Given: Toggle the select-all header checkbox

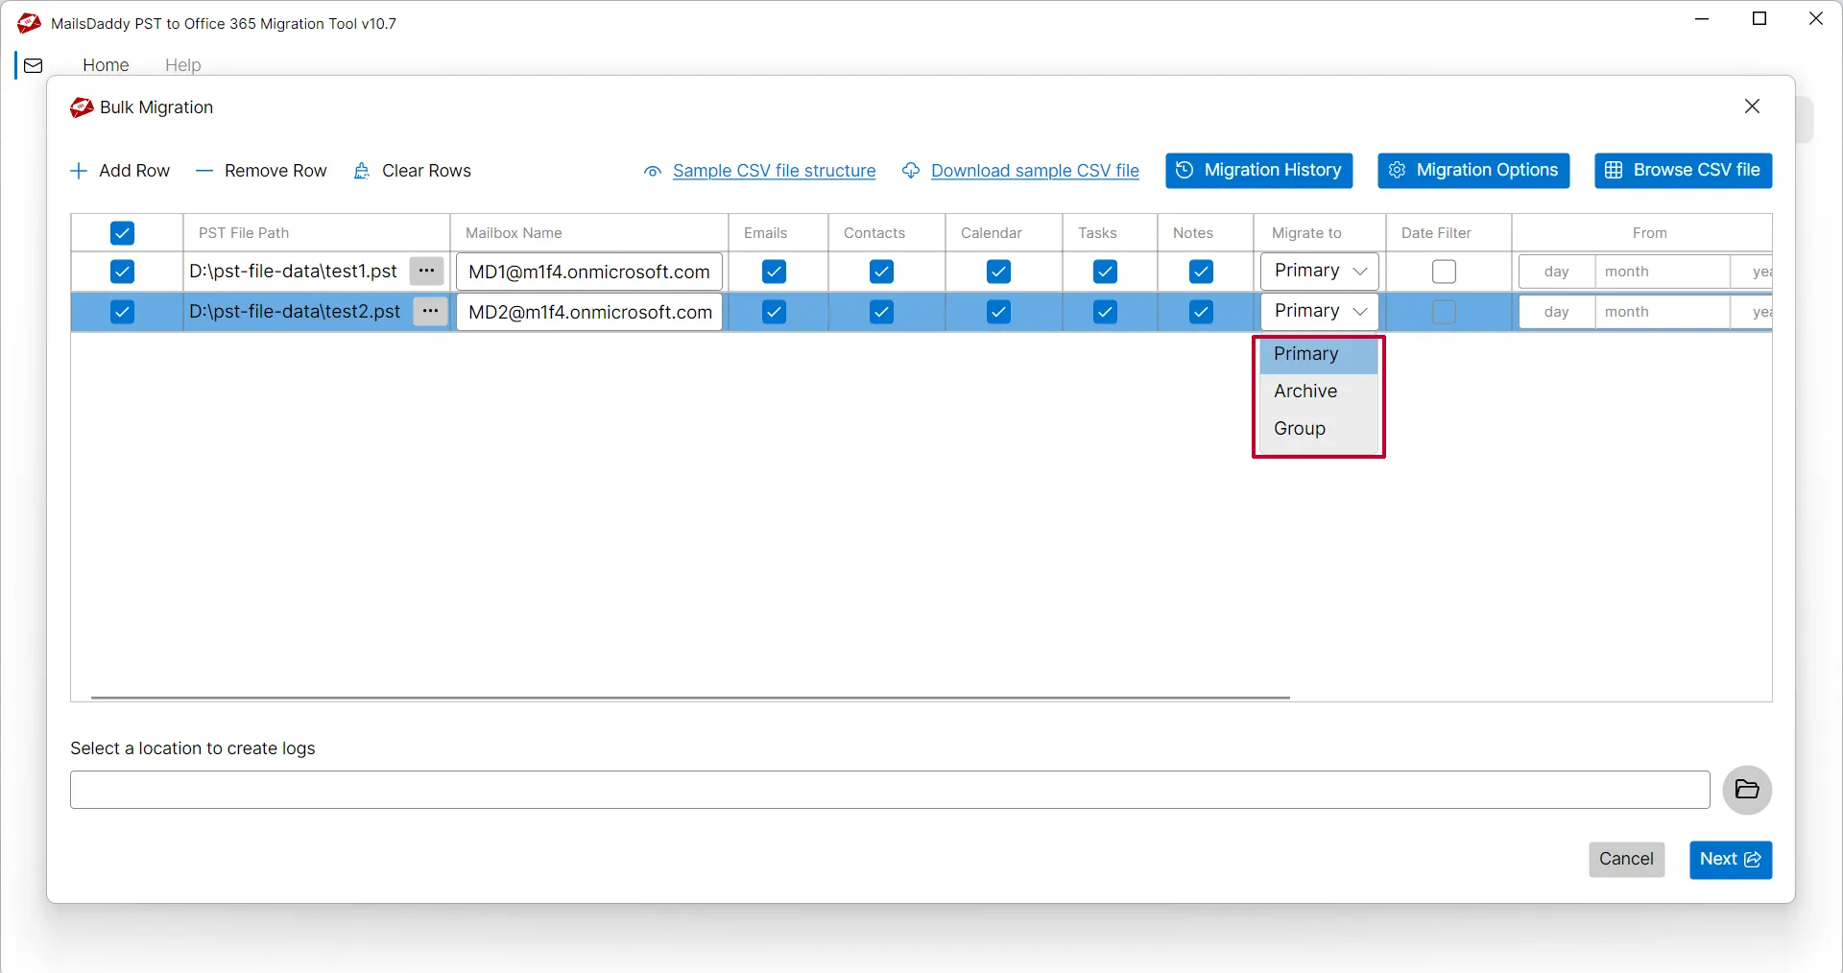Looking at the screenshot, I should tap(122, 233).
